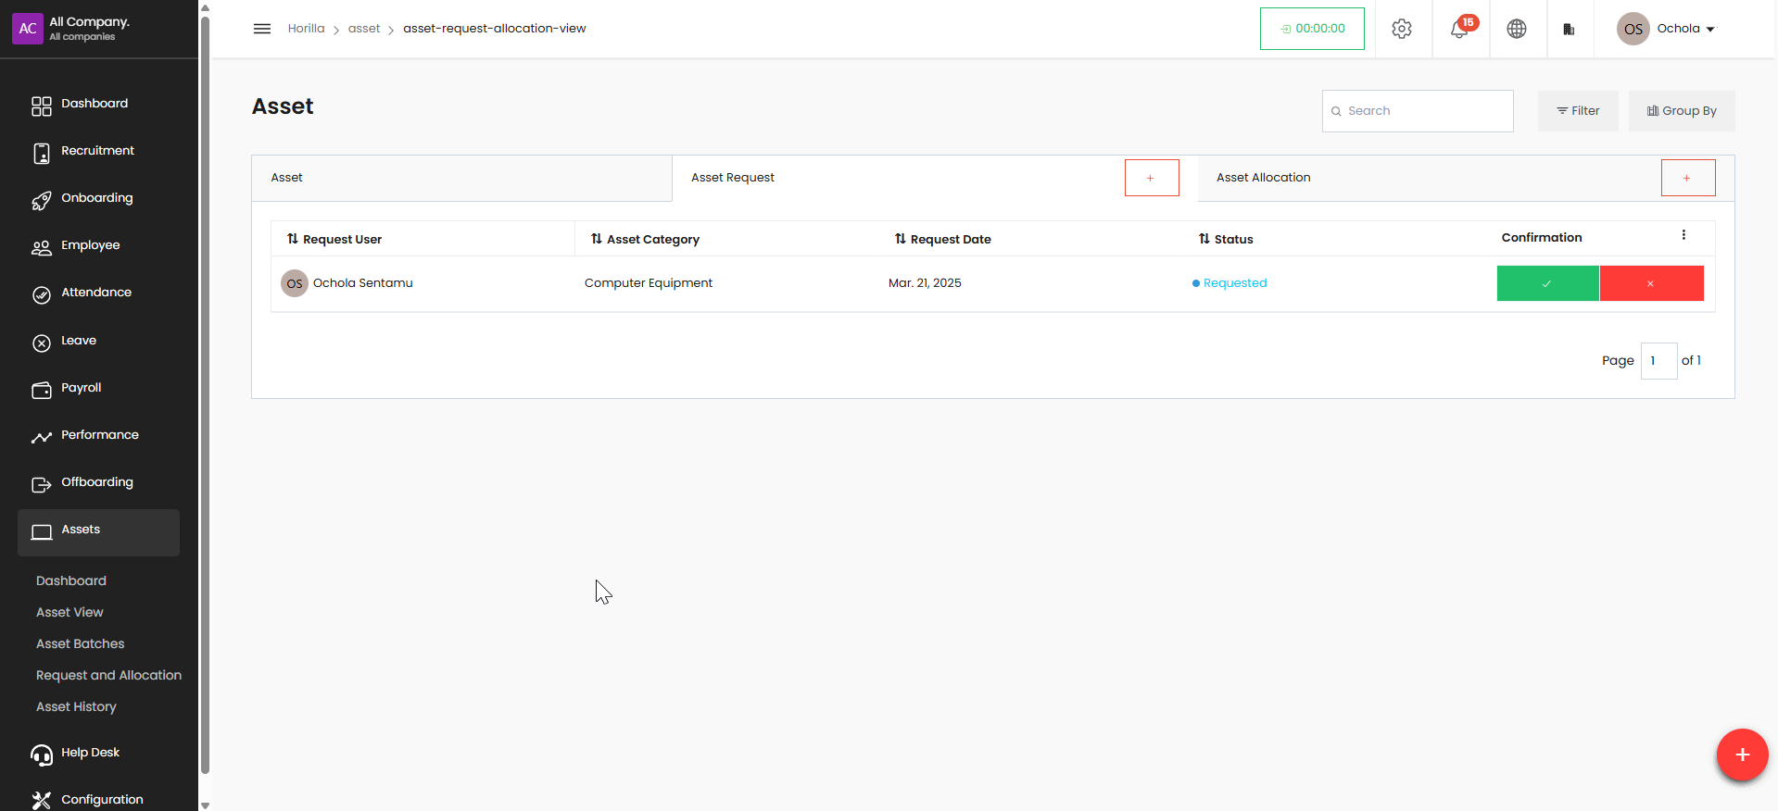Viewport: 1778px width, 811px height.
Task: Open Attendance module in sidebar
Action: (98, 293)
